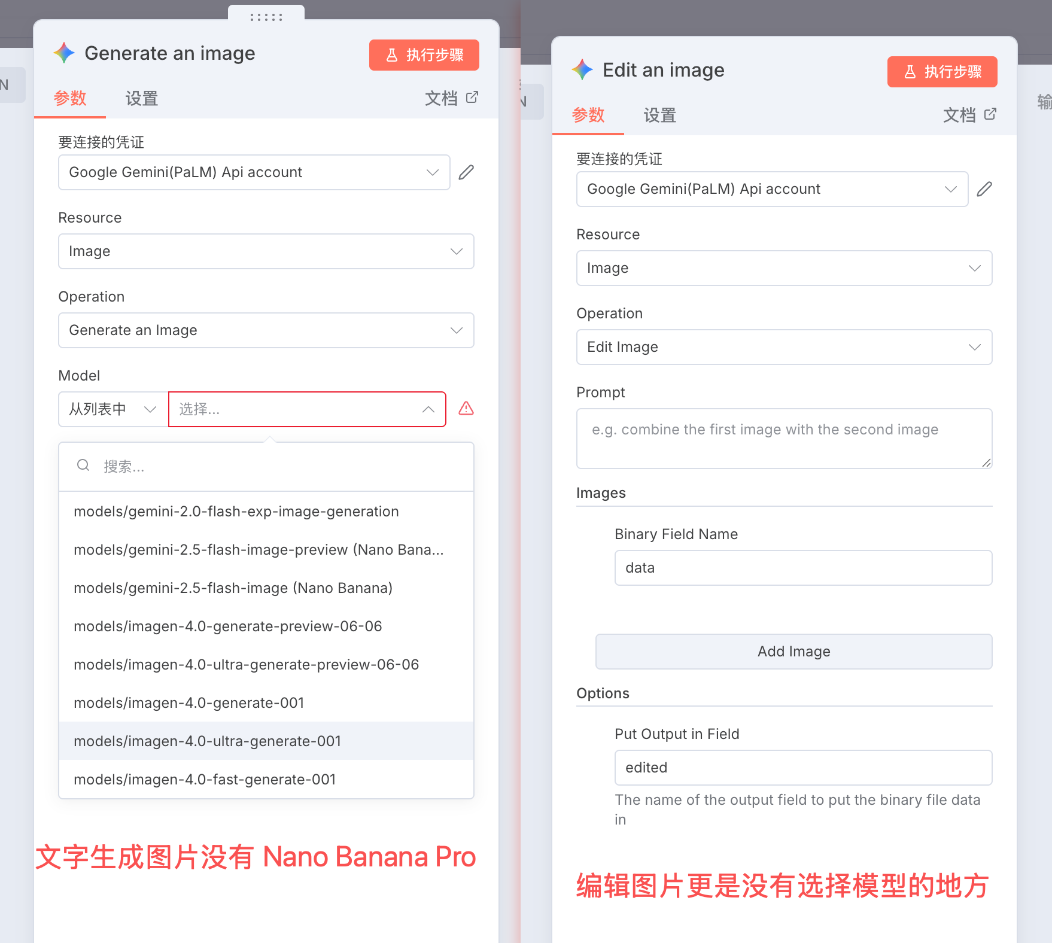Viewport: 1052px width, 943px height.
Task: Click the Prompt text area
Action: [785, 439]
